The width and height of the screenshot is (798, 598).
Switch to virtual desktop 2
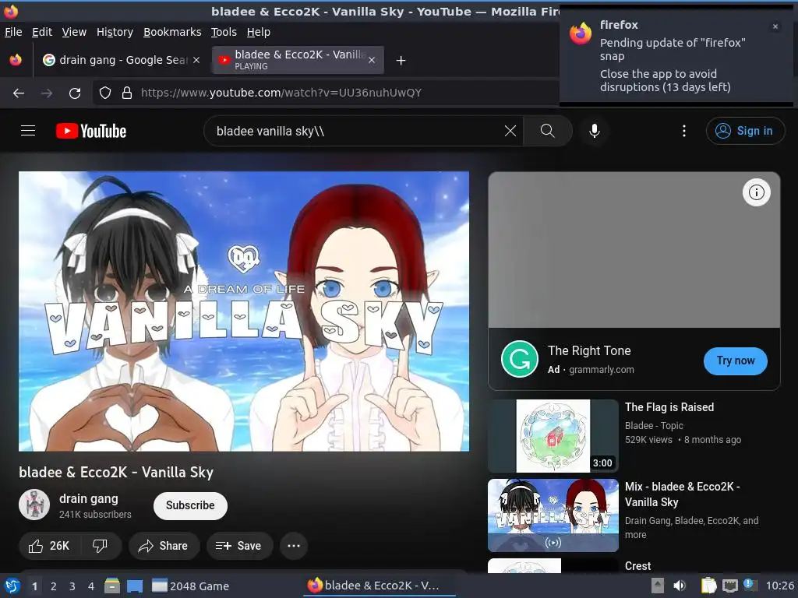pos(54,586)
